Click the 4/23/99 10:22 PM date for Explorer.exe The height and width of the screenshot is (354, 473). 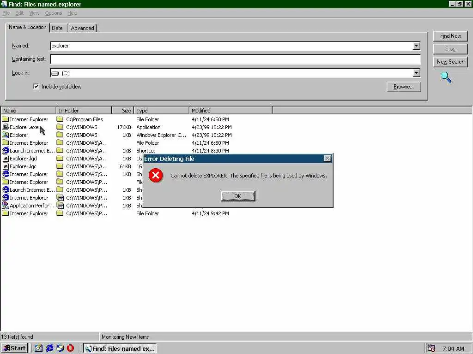coord(212,127)
